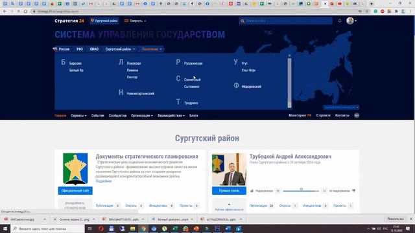This screenshot has height=233, width=415.
Task: Open a new browser tab with plus
Action: coord(372,4)
